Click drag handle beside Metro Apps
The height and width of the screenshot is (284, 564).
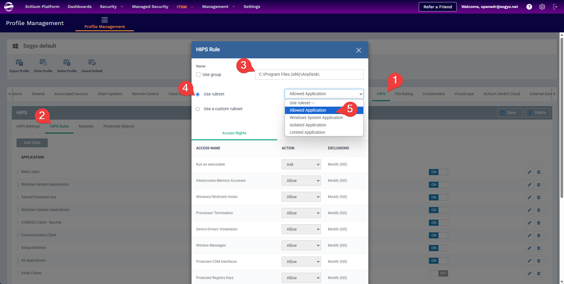[x=18, y=172]
